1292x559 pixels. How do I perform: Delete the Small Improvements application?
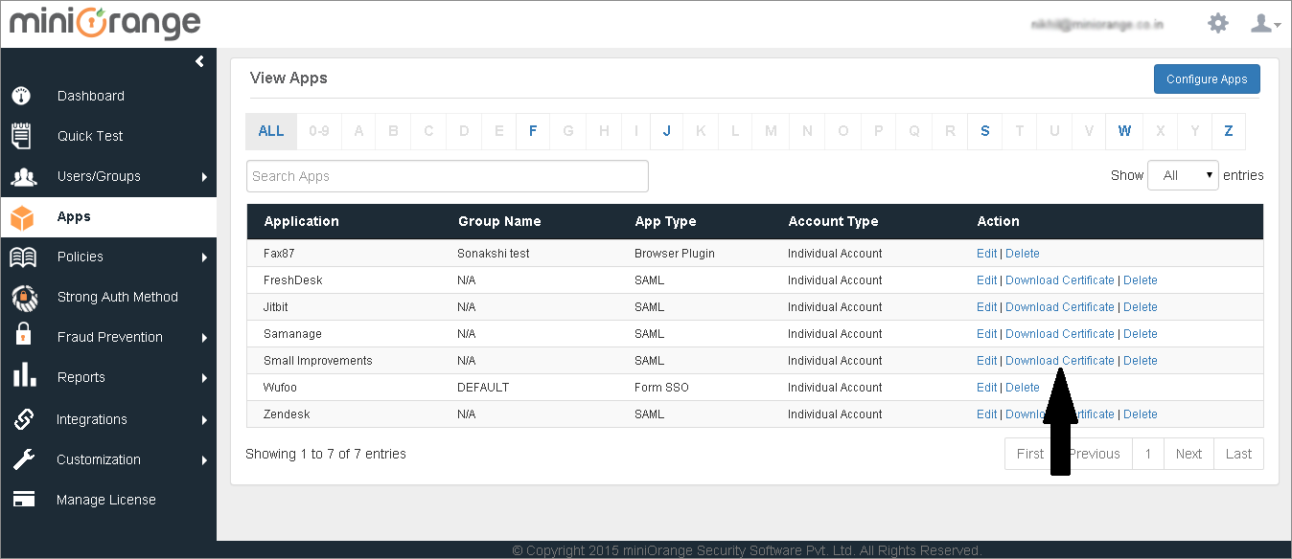click(1141, 361)
